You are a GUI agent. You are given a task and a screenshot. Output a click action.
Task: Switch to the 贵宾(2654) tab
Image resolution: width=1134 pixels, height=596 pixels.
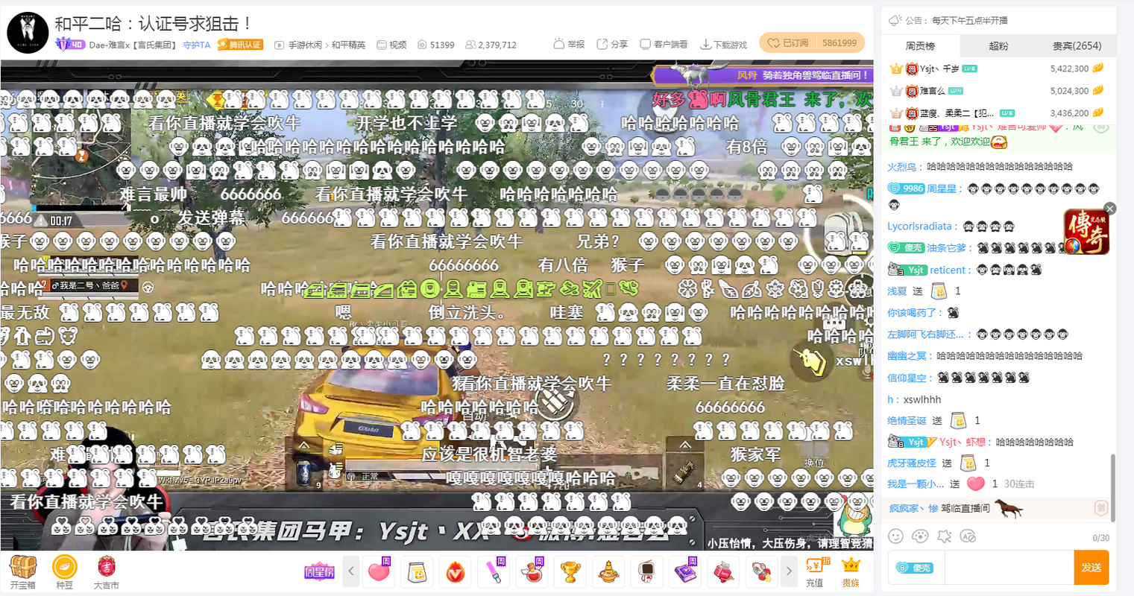pos(1077,46)
